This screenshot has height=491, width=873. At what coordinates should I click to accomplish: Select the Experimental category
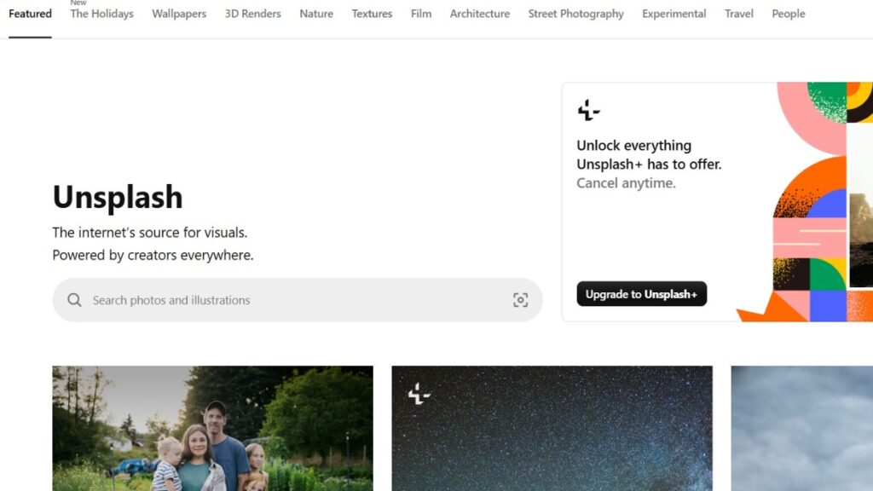tap(674, 14)
